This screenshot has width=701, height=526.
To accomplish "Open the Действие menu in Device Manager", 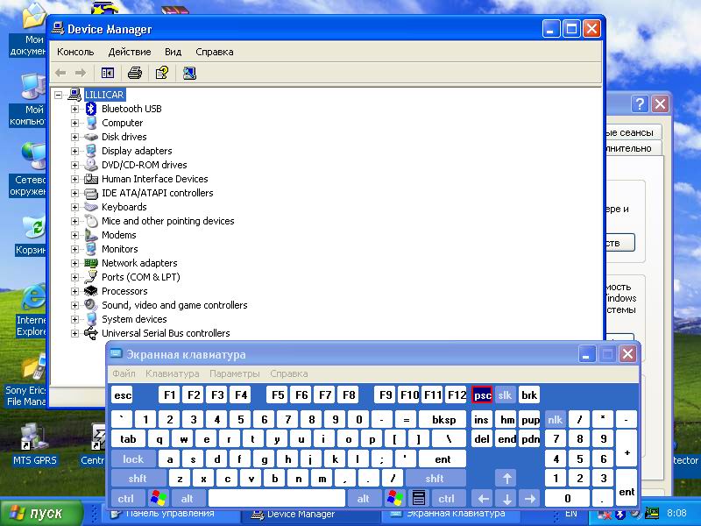I will [130, 52].
